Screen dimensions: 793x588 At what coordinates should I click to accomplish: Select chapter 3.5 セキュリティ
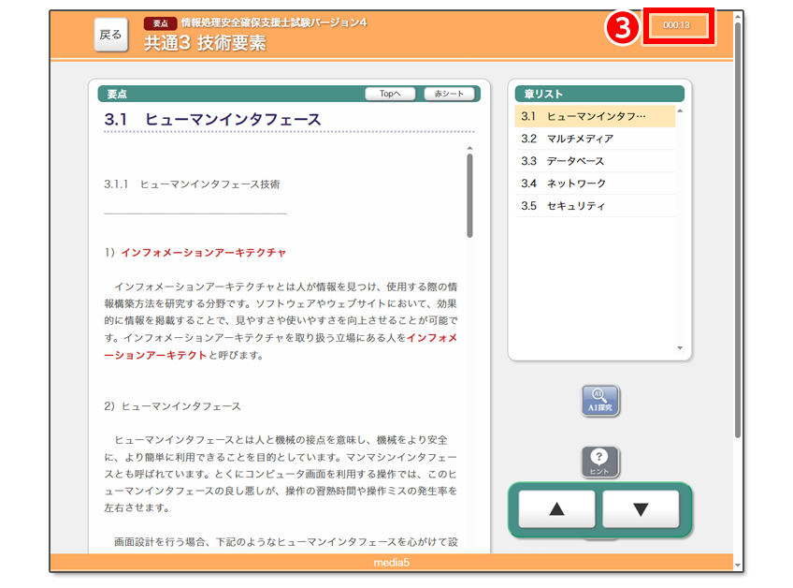pos(595,206)
